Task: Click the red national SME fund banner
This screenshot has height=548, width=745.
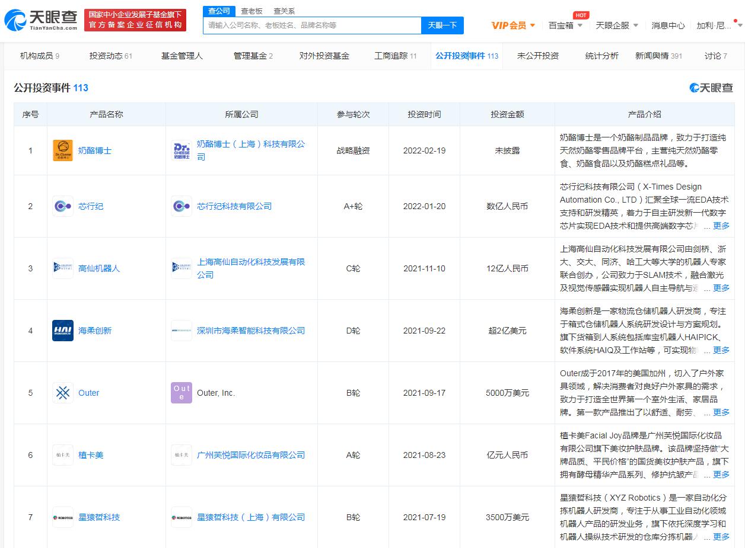Action: pyautogui.click(x=135, y=20)
